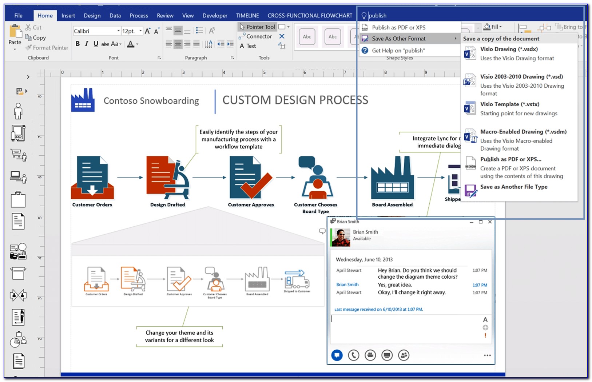
Task: Click the IM chat button in Lync window
Action: [x=337, y=355]
